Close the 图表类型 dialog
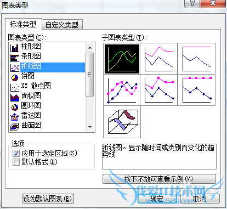 coord(213,3)
